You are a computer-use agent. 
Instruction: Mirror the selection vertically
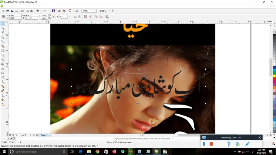coord(80,17)
